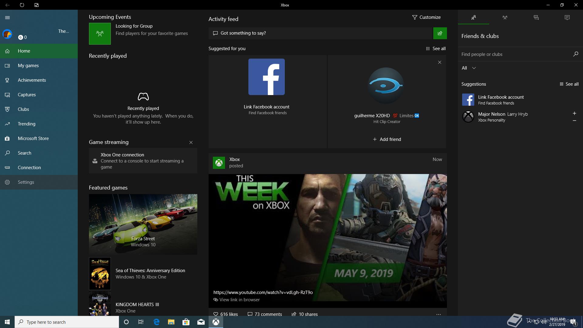Click Add friend button
This screenshot has width=583, height=328.
387,139
